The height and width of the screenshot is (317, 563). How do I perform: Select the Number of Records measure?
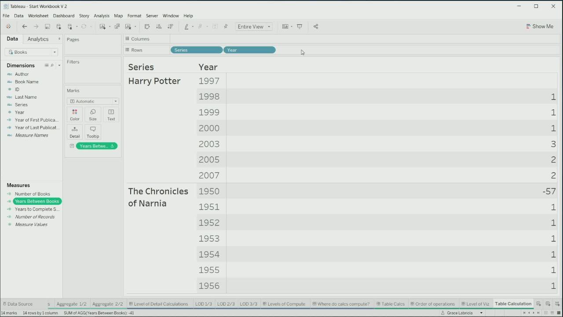click(34, 217)
